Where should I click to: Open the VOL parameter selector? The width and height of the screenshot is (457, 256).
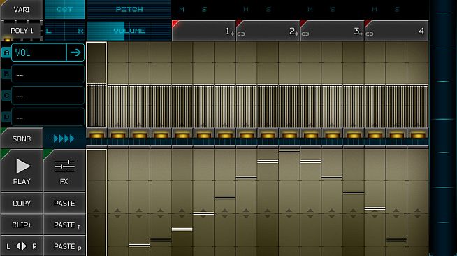click(39, 52)
